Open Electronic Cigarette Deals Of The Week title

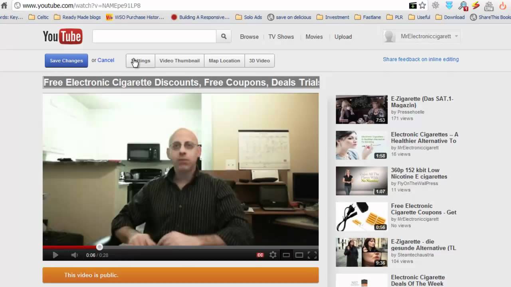tap(418, 280)
